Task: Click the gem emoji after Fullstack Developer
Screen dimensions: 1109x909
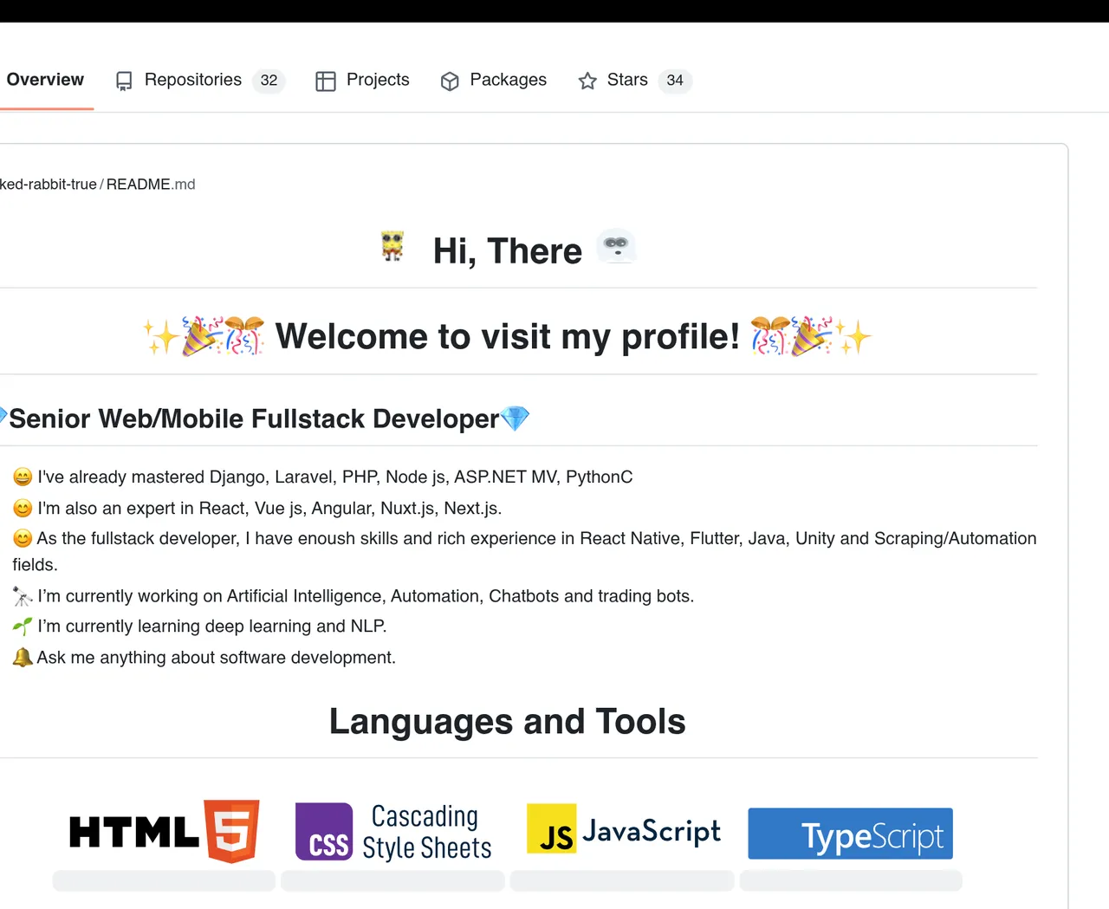Action: point(515,419)
